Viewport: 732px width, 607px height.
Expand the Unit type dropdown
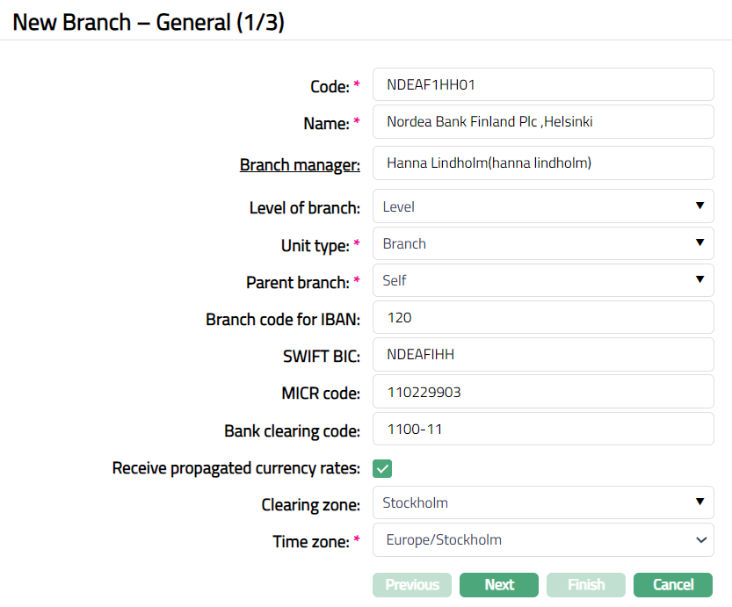click(542, 244)
